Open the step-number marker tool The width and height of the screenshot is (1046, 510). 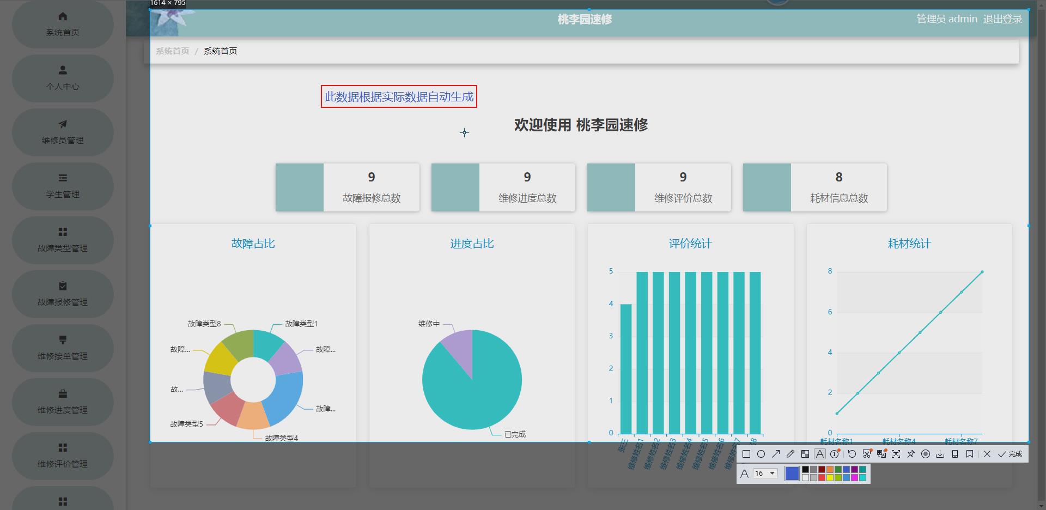point(835,454)
